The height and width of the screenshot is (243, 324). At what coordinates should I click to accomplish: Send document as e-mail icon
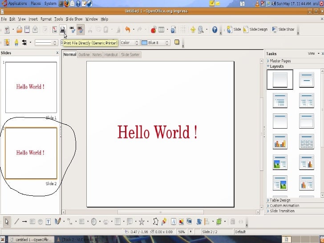(x=35, y=29)
